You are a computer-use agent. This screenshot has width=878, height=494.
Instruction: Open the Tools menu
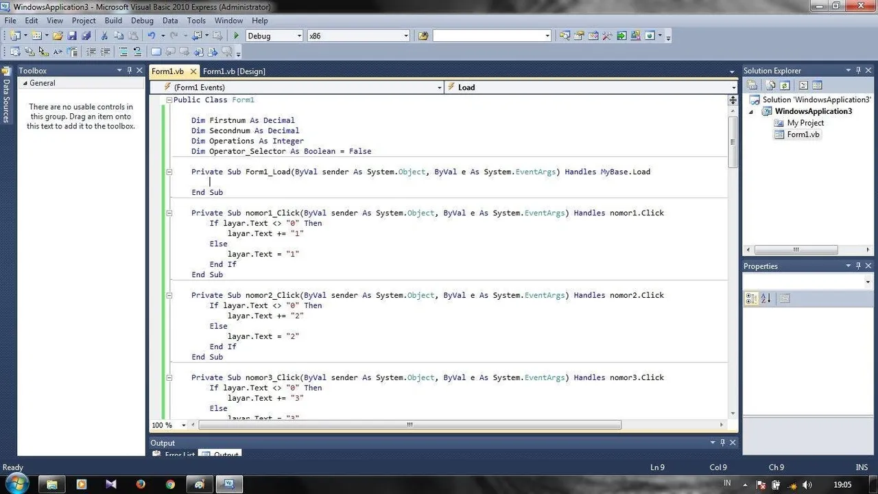pyautogui.click(x=196, y=21)
